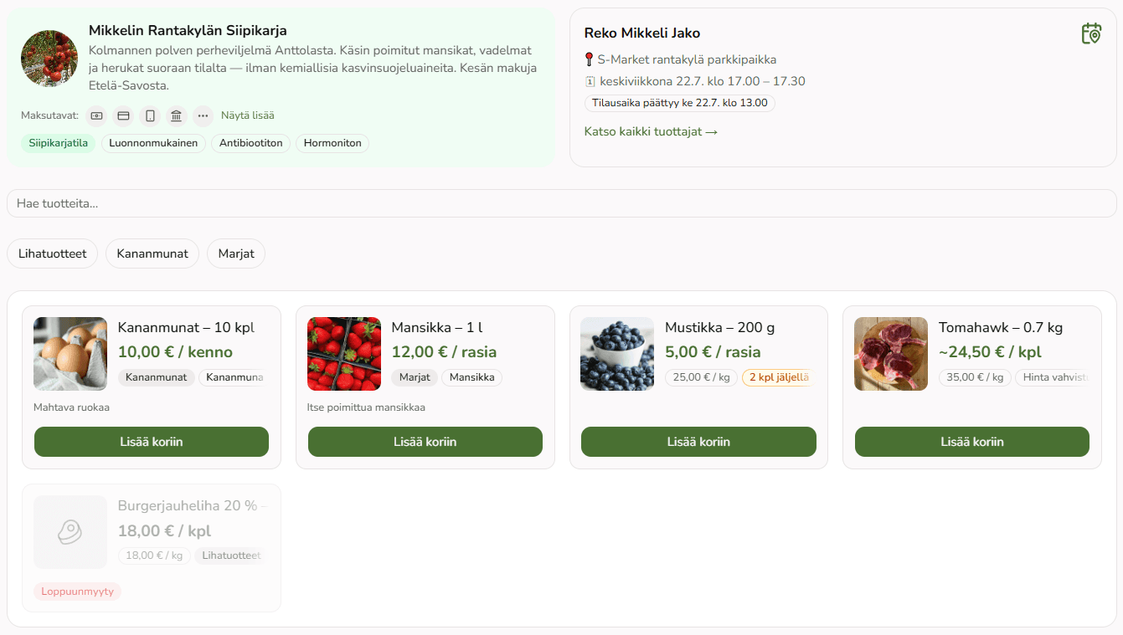Click the credit card payment icon
Screen dimensions: 1123x635
(x=123, y=115)
